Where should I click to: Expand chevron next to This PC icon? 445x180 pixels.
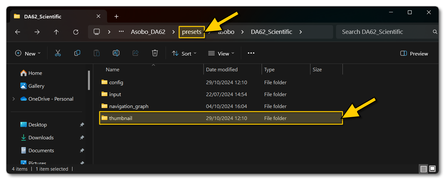(109, 32)
